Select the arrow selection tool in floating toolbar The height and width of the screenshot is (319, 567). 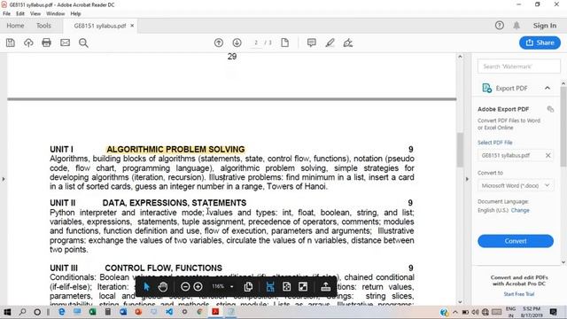click(x=146, y=287)
